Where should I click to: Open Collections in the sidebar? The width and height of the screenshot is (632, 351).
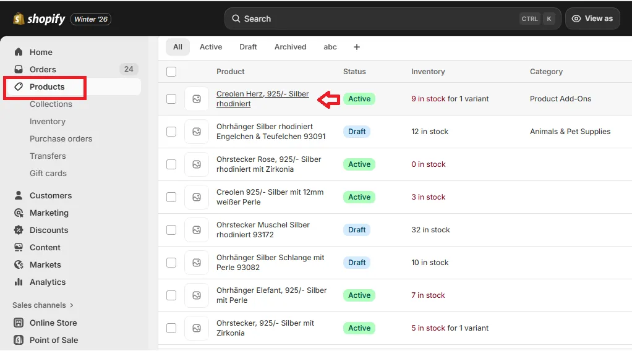click(x=51, y=104)
